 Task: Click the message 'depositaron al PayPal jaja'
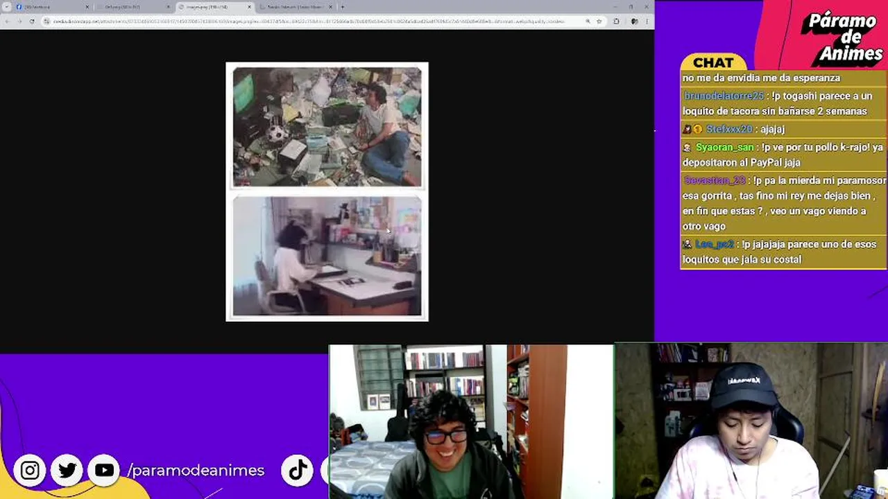pyautogui.click(x=742, y=162)
